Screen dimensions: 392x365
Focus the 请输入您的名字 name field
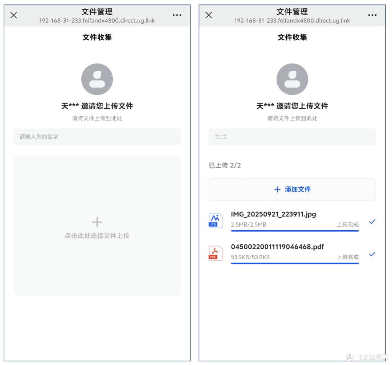tap(97, 137)
